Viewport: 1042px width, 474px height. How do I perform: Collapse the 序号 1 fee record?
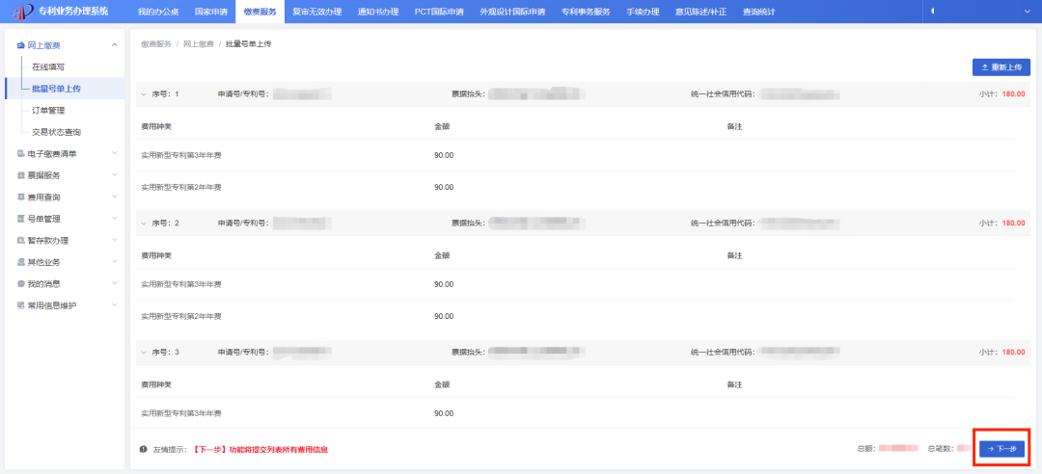coord(145,94)
